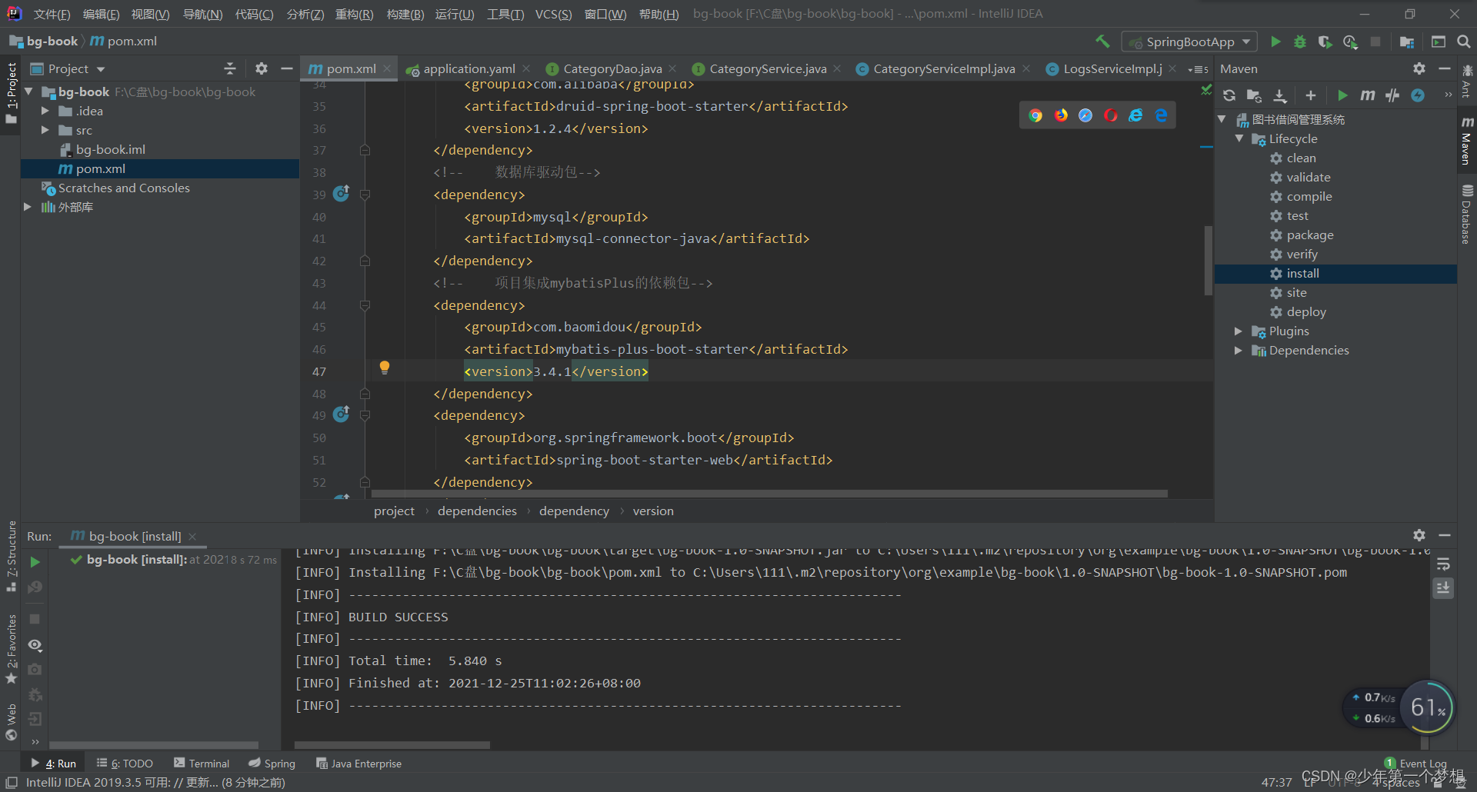Expand Maven Plugins node
1477x792 pixels.
(x=1239, y=331)
